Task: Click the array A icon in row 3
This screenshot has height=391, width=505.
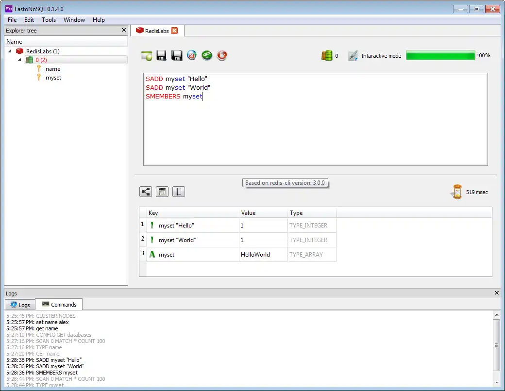Action: point(152,254)
